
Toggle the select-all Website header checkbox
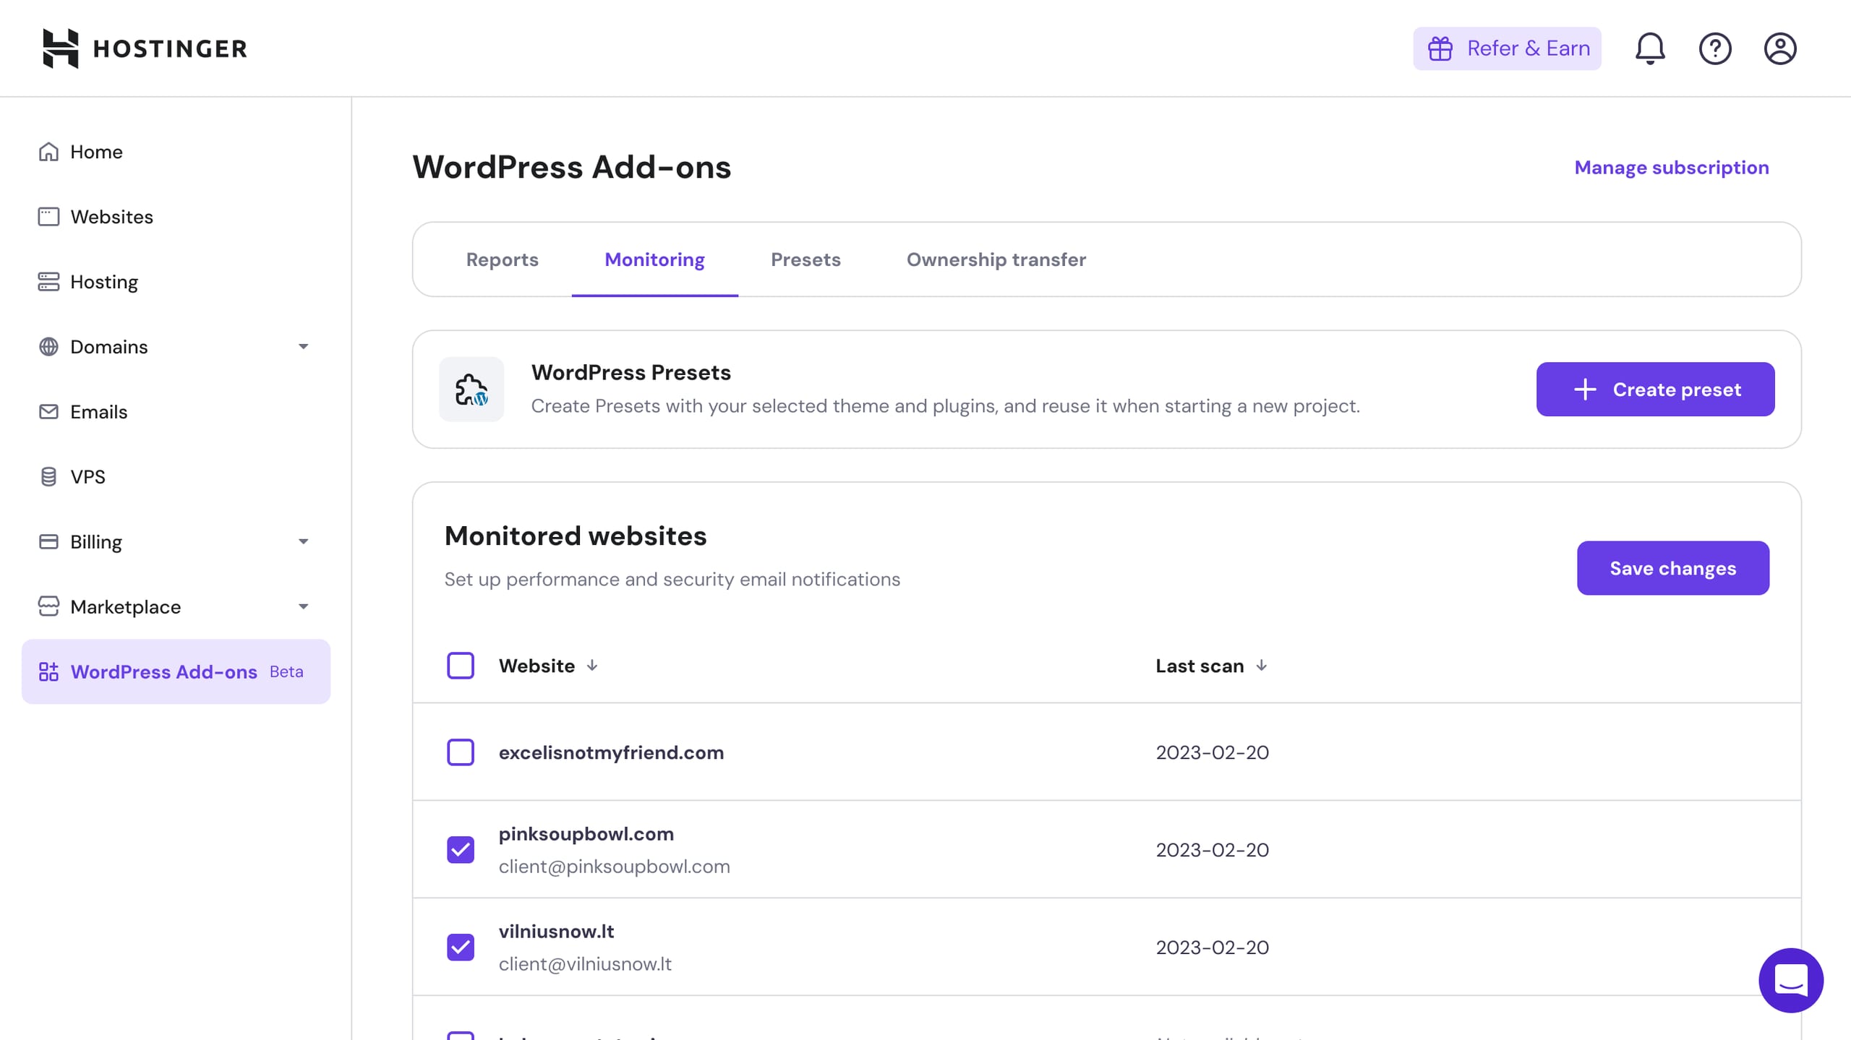pyautogui.click(x=461, y=666)
